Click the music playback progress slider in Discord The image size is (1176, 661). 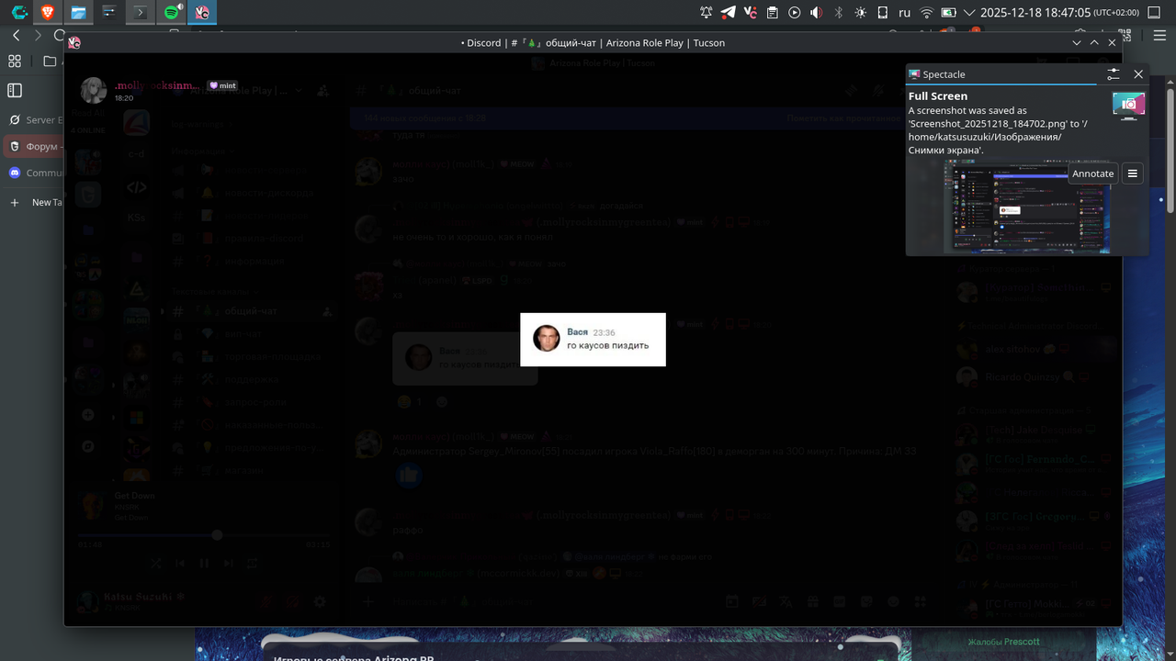tap(203, 535)
